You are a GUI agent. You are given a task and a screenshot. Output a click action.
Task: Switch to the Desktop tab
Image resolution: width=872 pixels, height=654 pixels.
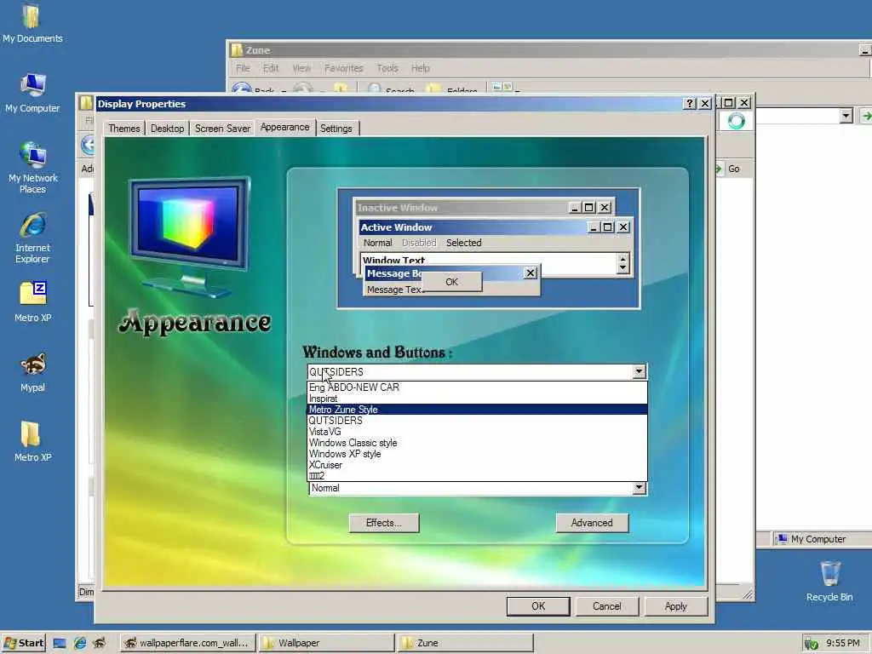tap(167, 129)
